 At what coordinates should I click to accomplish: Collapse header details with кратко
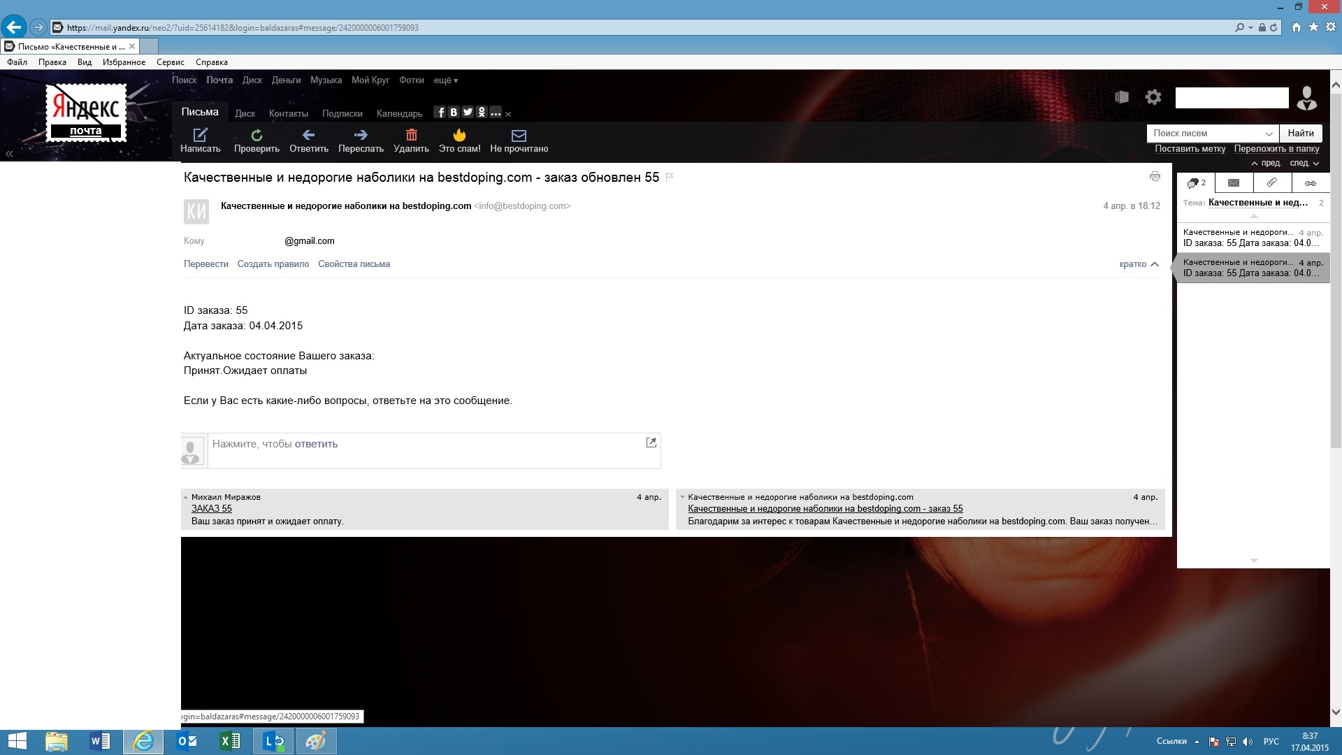pos(1139,264)
